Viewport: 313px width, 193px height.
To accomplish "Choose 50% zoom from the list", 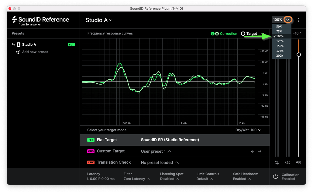I will tap(281, 26).
